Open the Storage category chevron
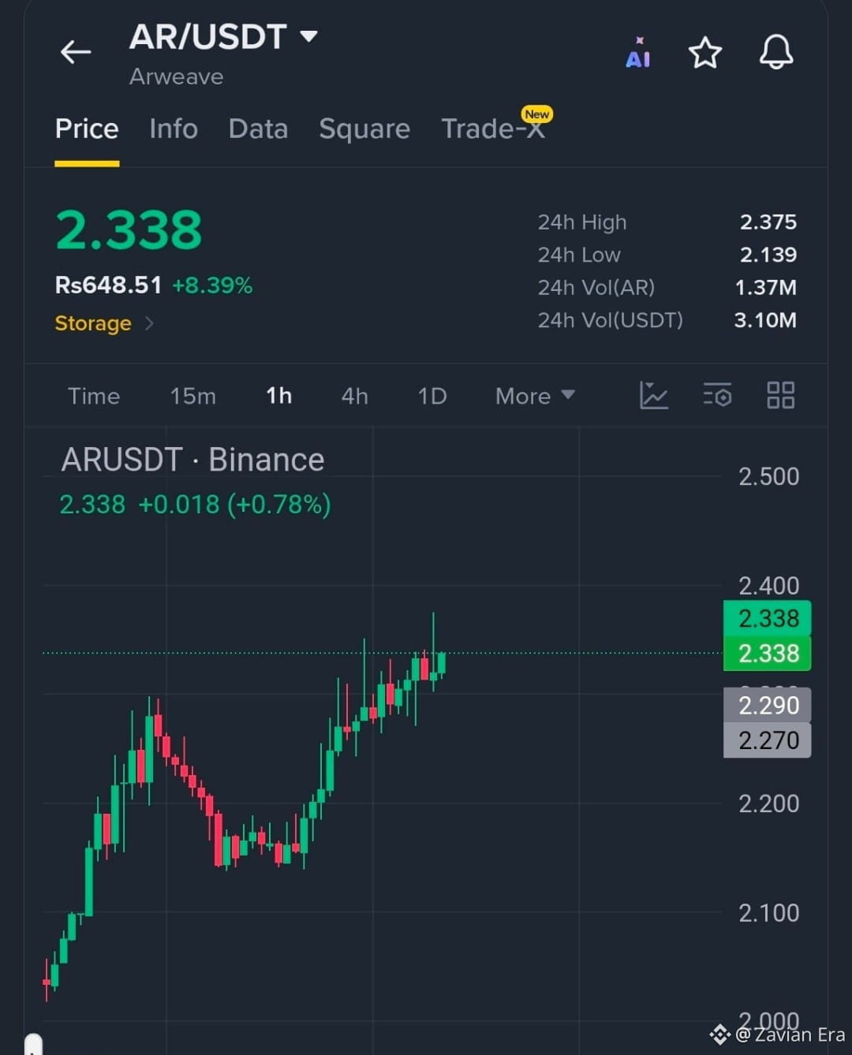The height and width of the screenshot is (1055, 852). click(x=149, y=323)
